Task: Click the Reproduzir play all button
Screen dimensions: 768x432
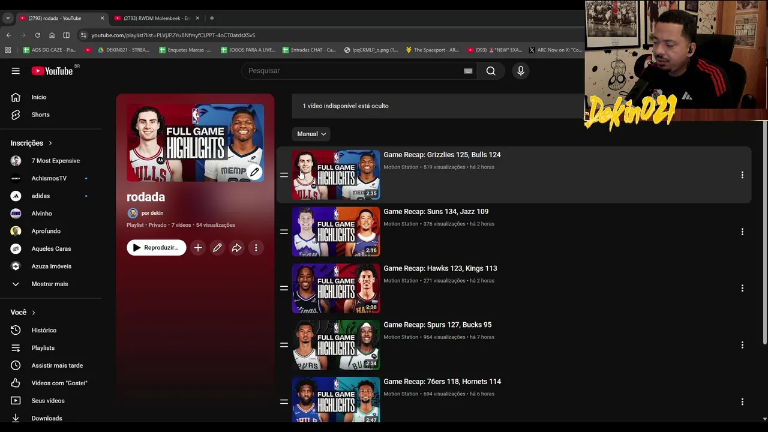Action: pyautogui.click(x=156, y=247)
